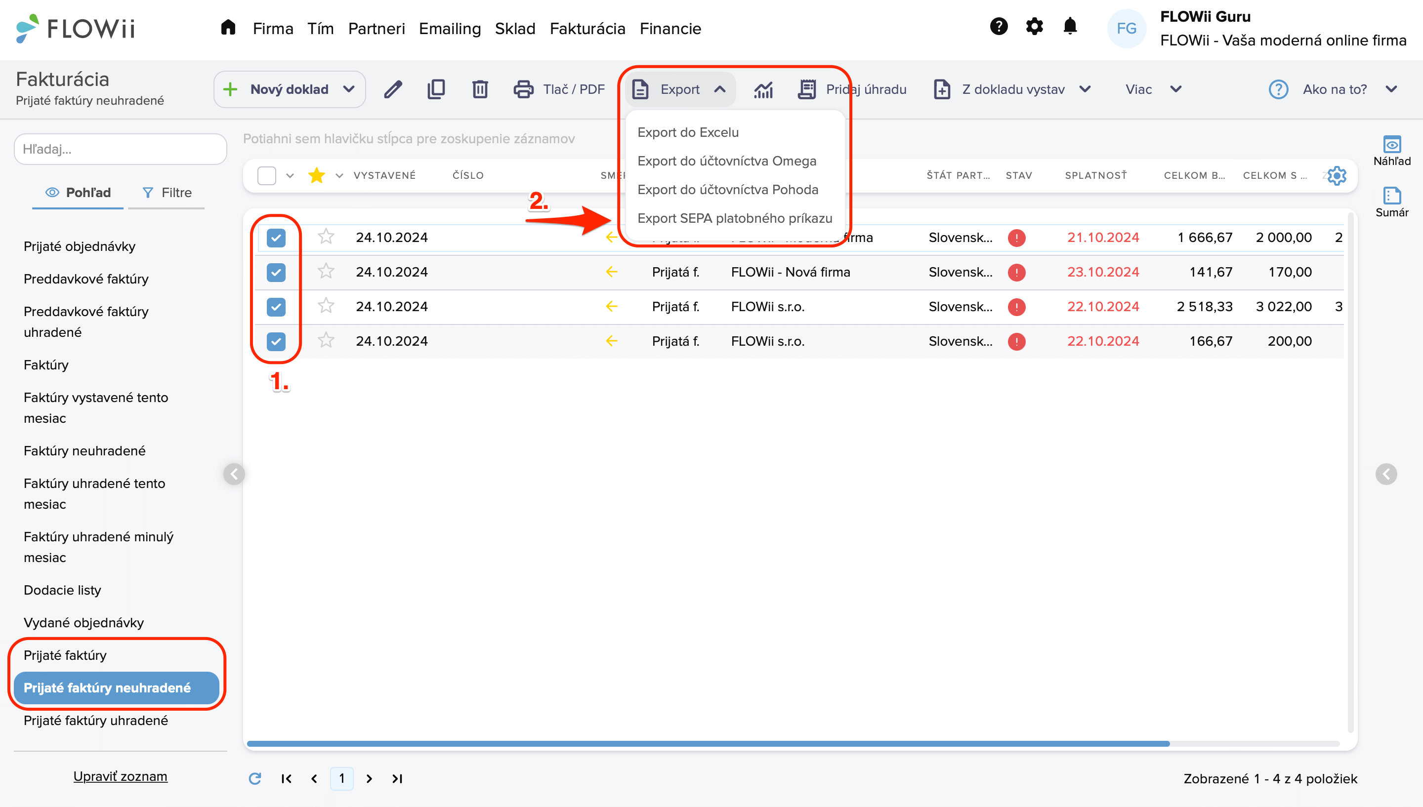1423x807 pixels.
Task: Uncheck the invoice totaling 3 022,00
Action: (276, 307)
